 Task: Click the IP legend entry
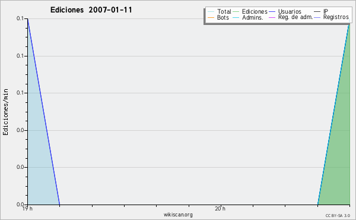click(321, 11)
